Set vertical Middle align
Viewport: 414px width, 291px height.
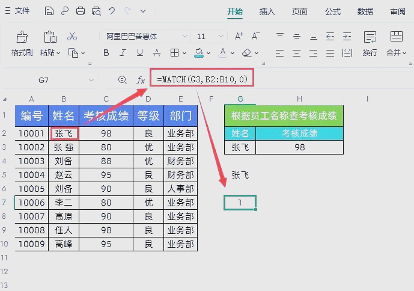[x=296, y=36]
